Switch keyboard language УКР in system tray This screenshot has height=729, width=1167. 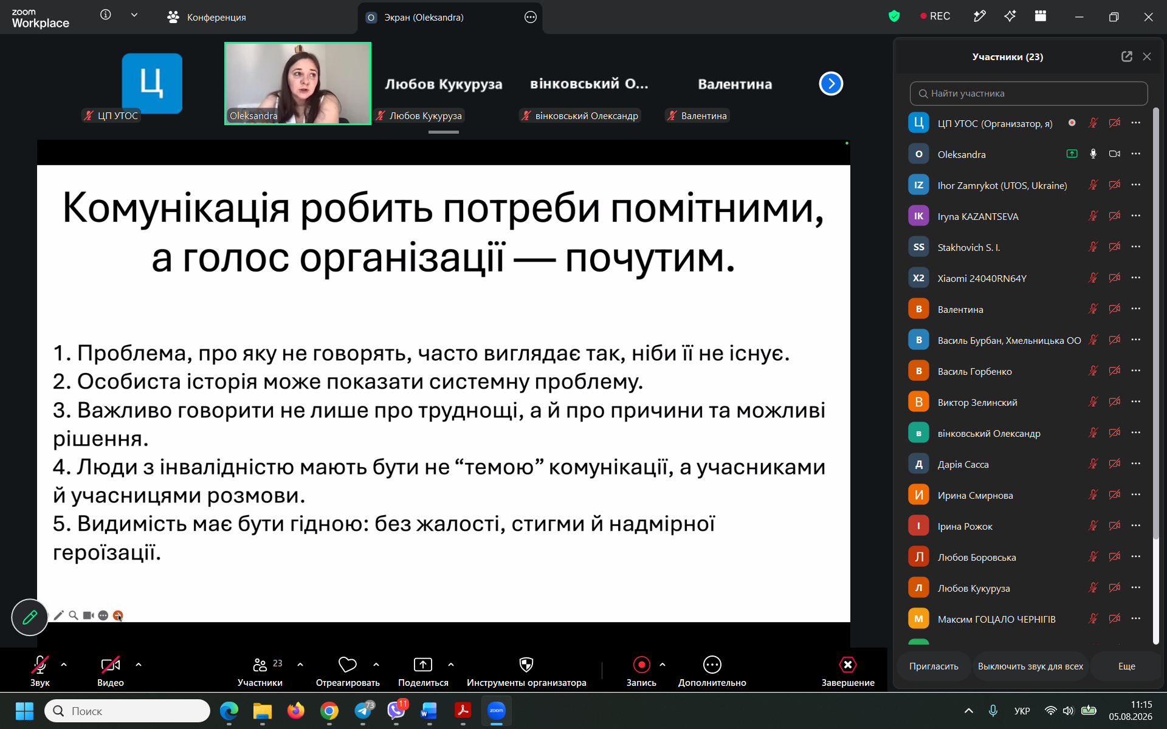tap(1022, 711)
